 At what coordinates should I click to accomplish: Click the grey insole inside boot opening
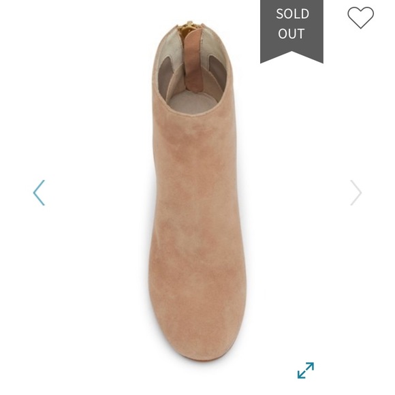(x=192, y=102)
